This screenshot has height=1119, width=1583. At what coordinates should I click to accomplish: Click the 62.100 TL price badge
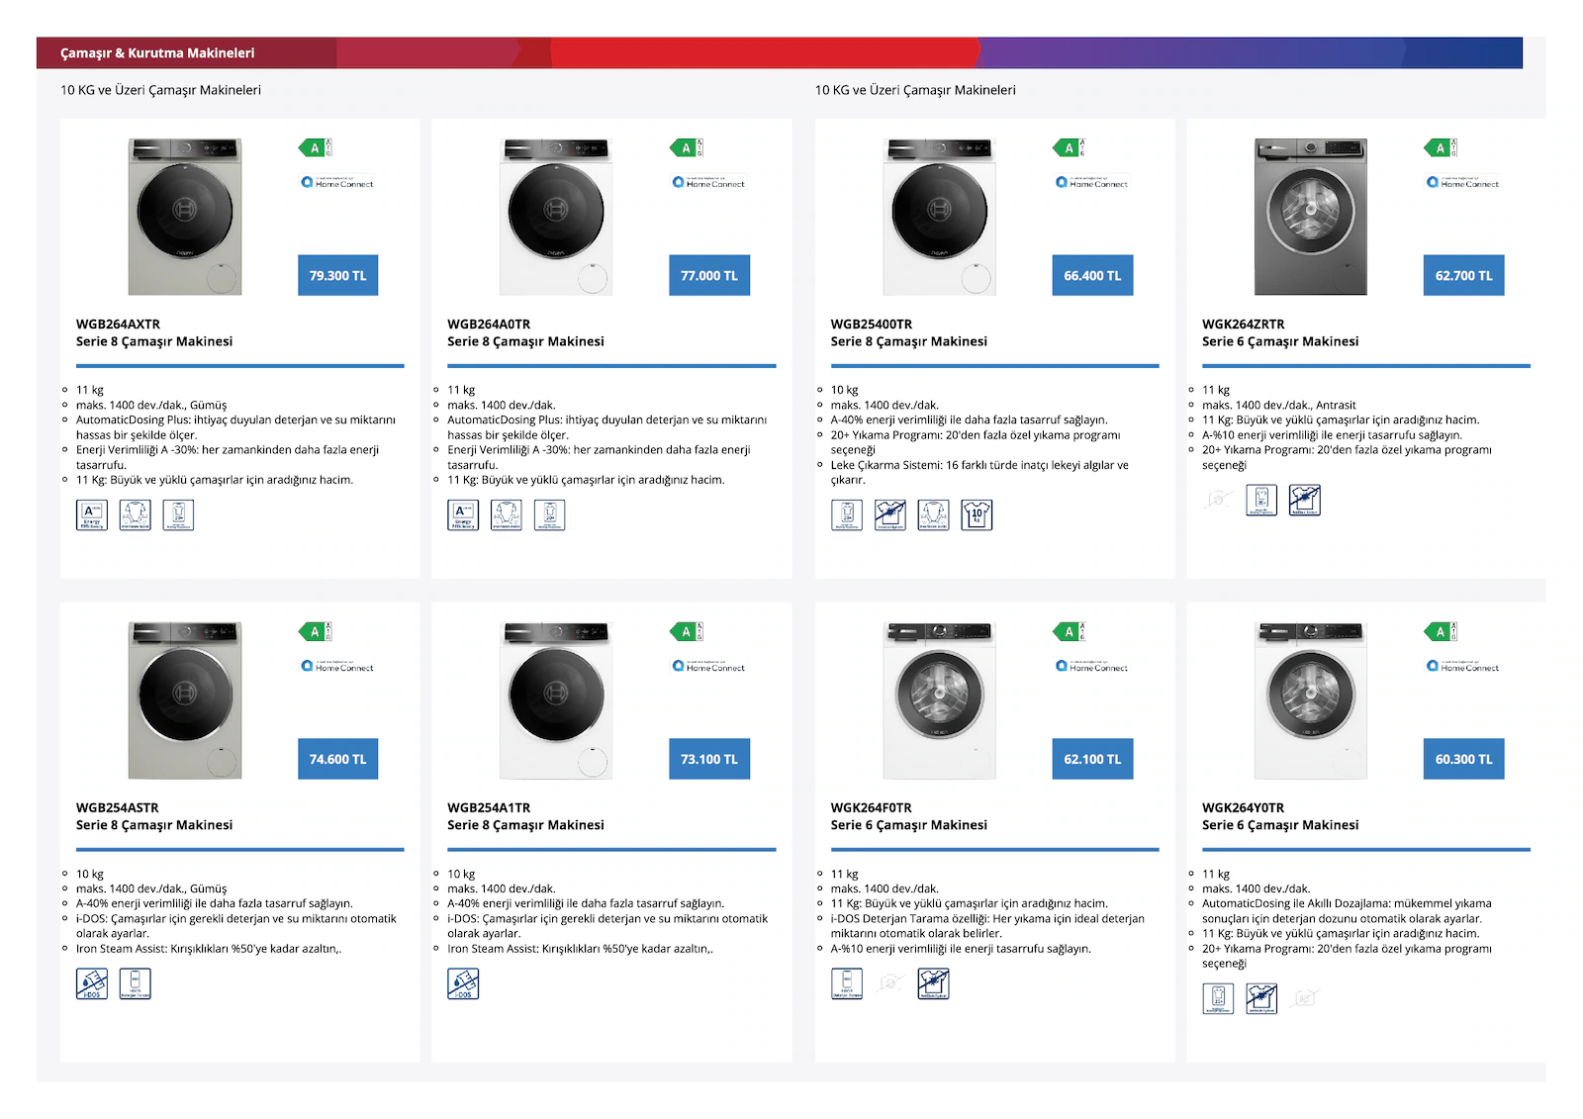click(1092, 759)
